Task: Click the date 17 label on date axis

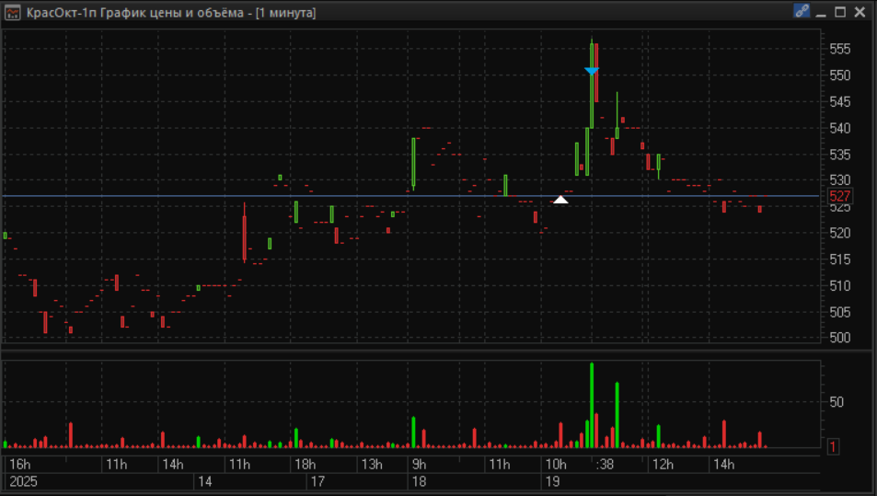Action: [x=317, y=481]
